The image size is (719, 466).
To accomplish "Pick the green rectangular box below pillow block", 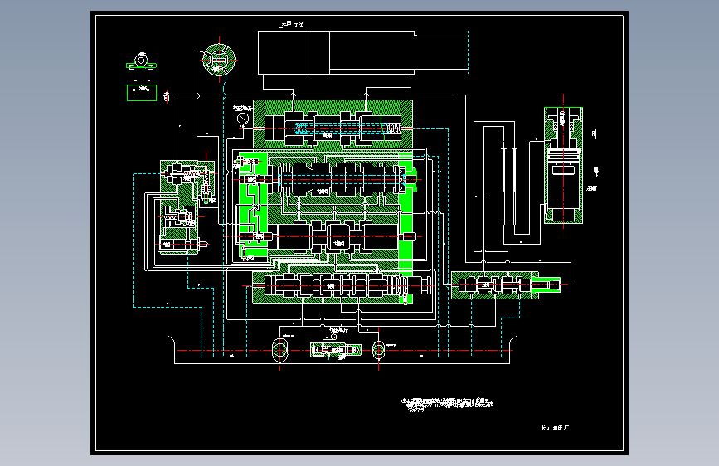I will pos(142,93).
